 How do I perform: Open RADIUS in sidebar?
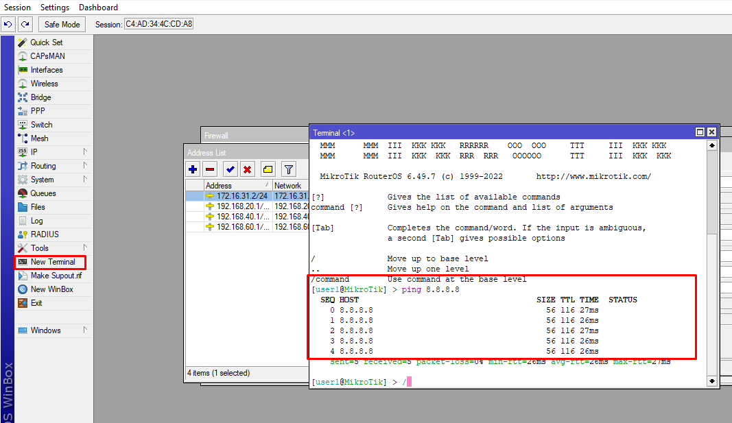tap(54, 234)
